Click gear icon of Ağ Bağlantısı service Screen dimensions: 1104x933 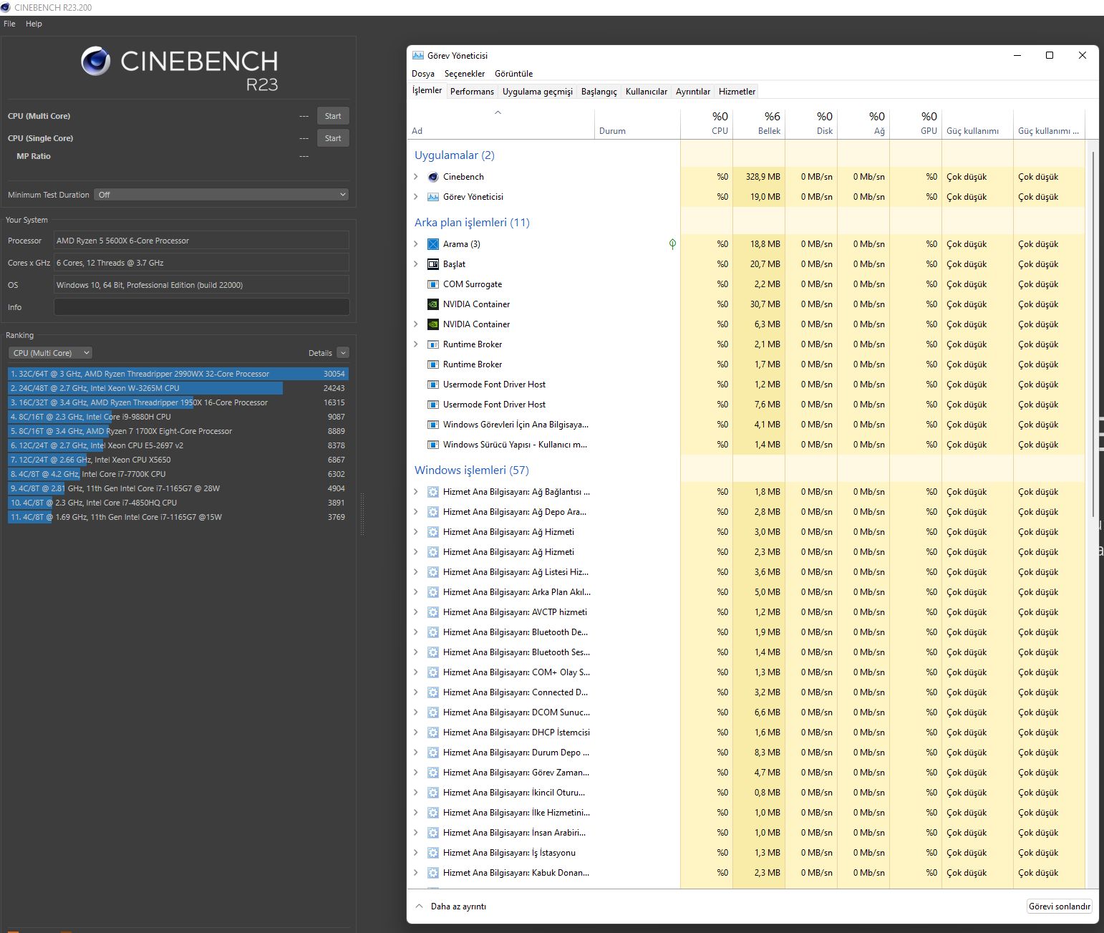click(x=432, y=492)
